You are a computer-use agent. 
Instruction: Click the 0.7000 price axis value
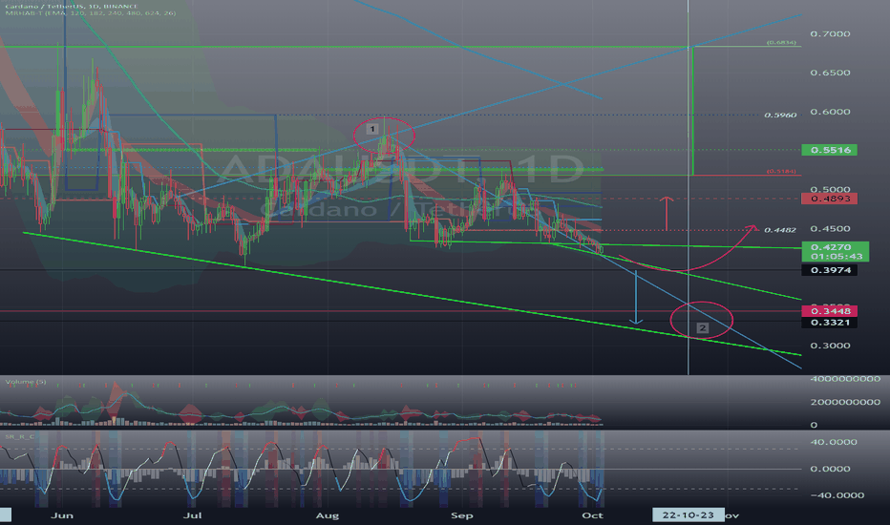point(830,34)
